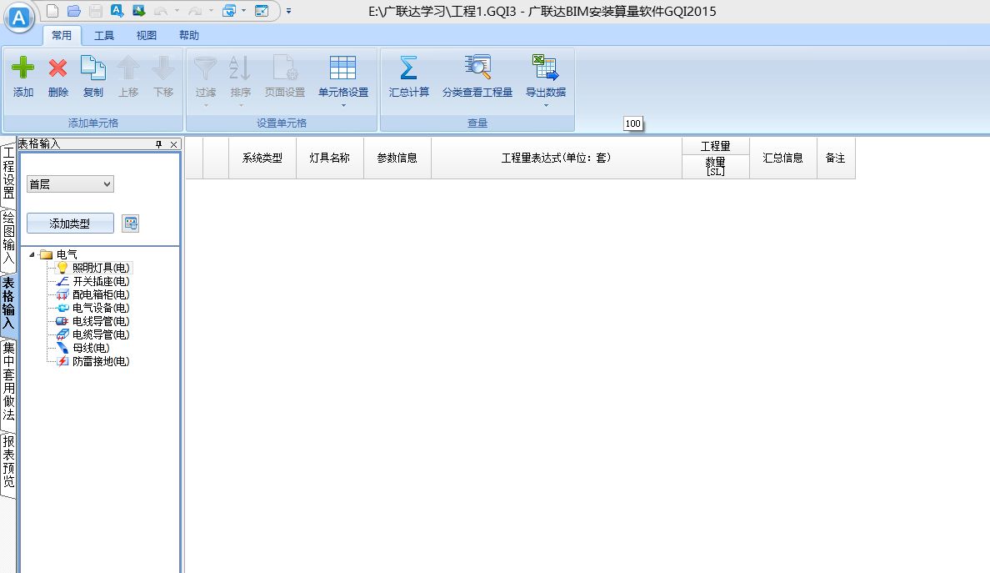Click the import image icon with green arrow

[x=139, y=11]
